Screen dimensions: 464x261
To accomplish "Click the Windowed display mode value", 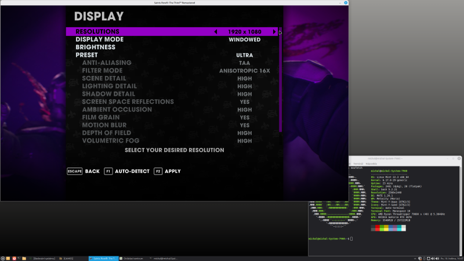I will click(244, 39).
